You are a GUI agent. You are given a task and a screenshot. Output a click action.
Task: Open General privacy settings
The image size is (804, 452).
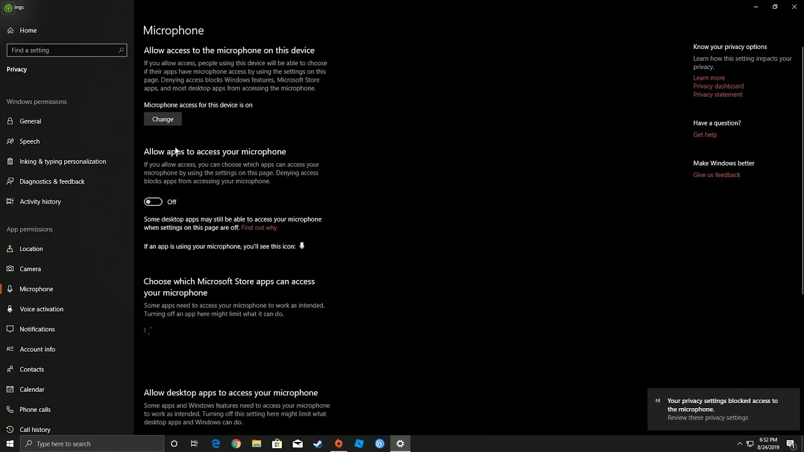click(x=24, y=121)
